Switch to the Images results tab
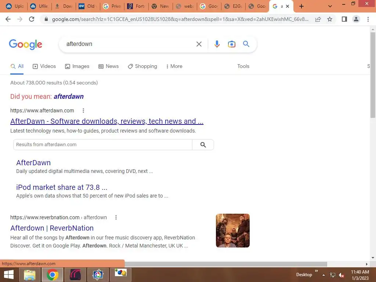376x282 pixels. pyautogui.click(x=77, y=66)
